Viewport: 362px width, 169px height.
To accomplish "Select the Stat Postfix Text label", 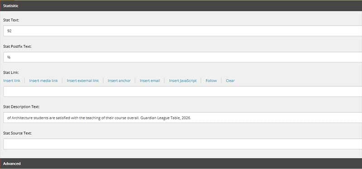I will point(17,47).
